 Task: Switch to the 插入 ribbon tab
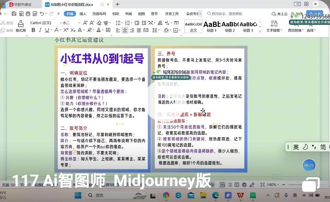pyautogui.click(x=83, y=14)
